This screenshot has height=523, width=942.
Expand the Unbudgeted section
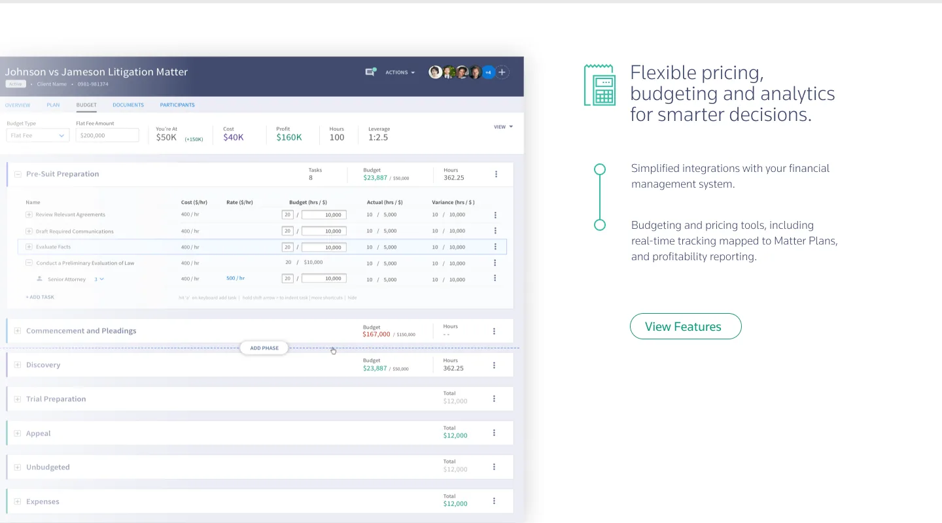(18, 467)
